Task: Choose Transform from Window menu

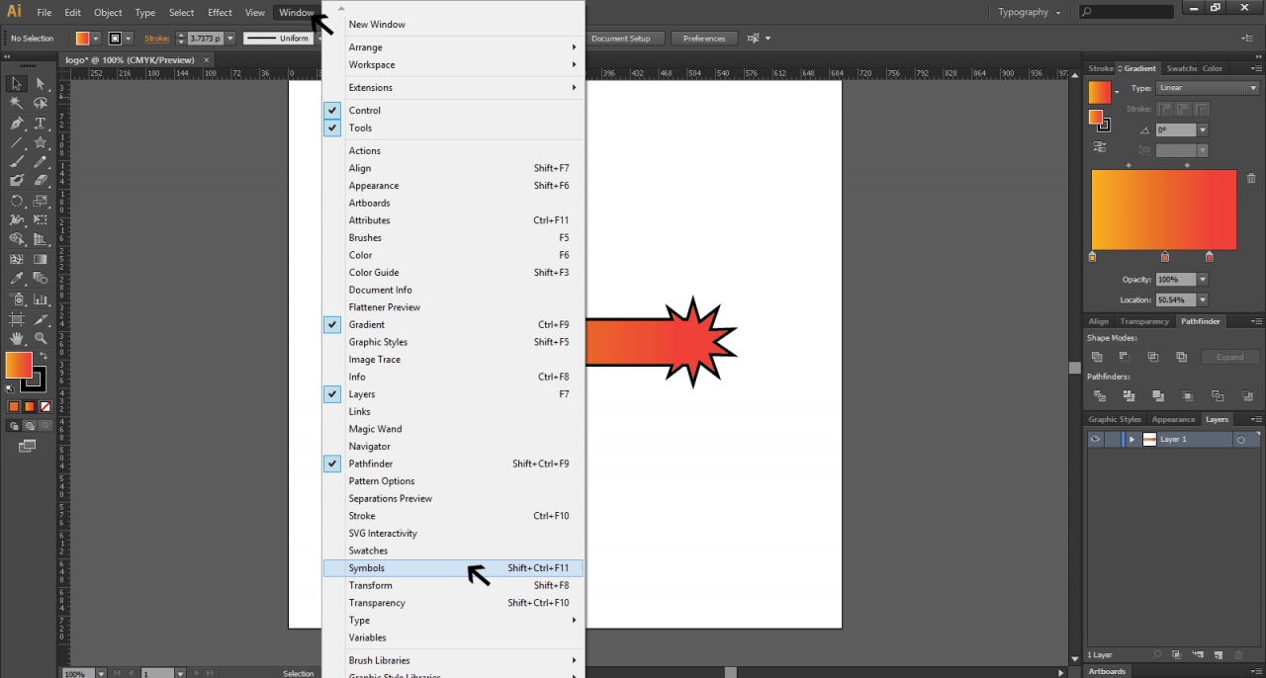Action: [453, 585]
